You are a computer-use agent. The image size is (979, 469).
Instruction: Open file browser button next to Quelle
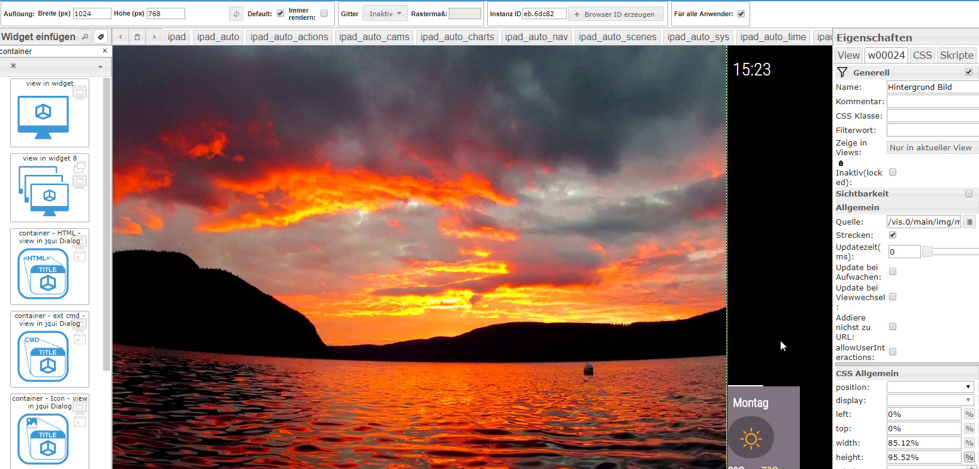(x=969, y=222)
